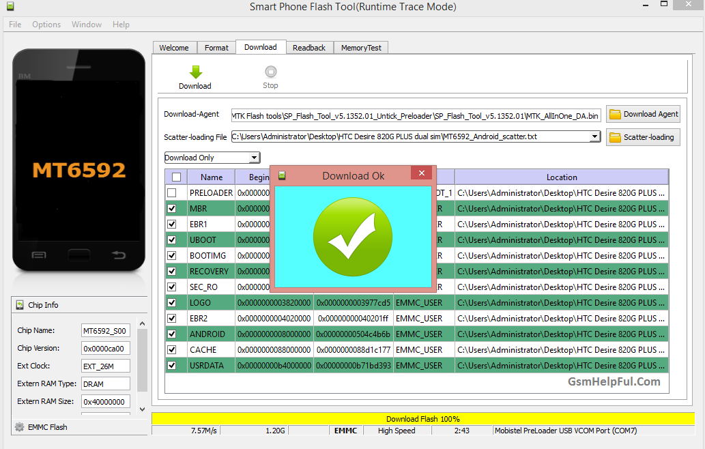Close the Download Ok dialog

tap(421, 173)
